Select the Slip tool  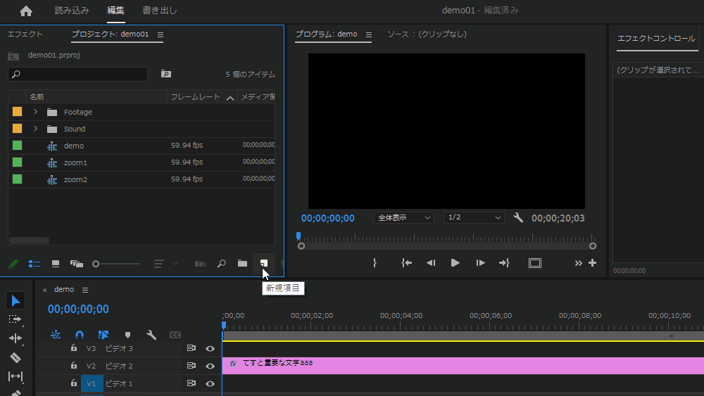[15, 376]
